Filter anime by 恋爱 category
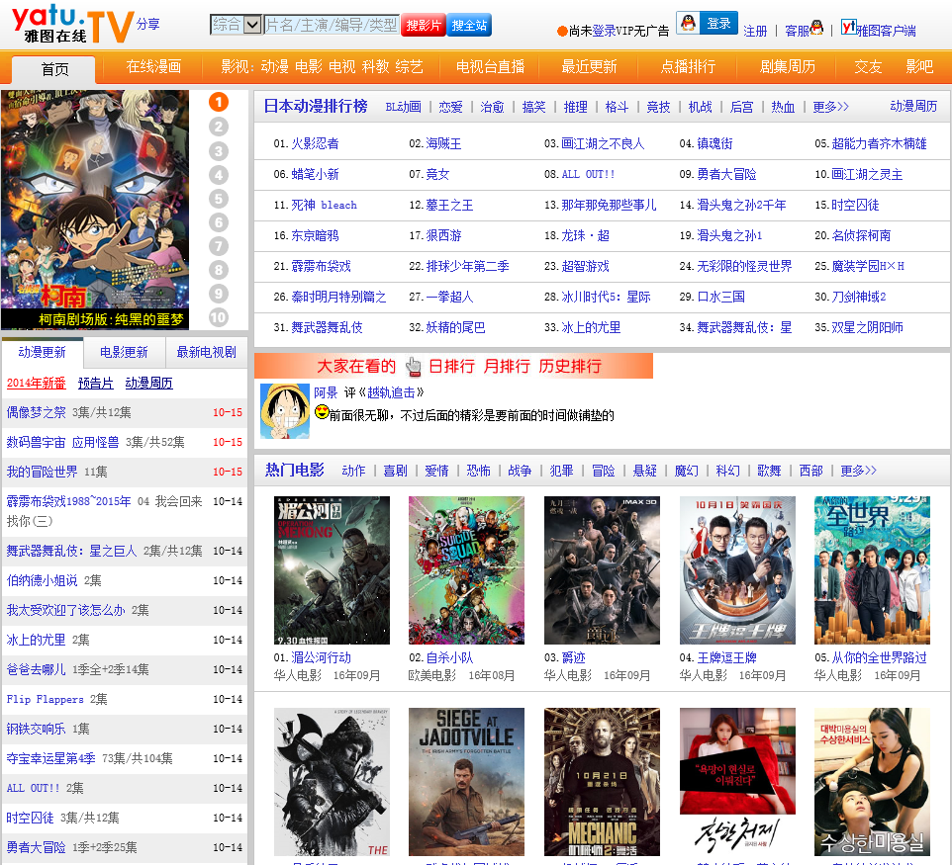The height and width of the screenshot is (865, 952). (x=450, y=107)
